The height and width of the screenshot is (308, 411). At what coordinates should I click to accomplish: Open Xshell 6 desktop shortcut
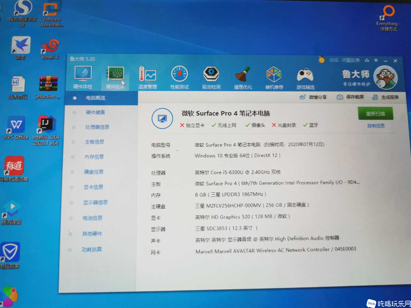tap(50, 49)
